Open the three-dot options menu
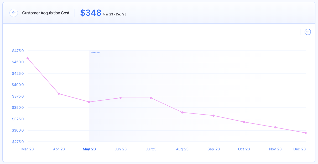Viewport: 318px width, 164px height. point(307,32)
